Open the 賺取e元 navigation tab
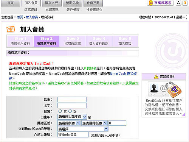 (52, 3)
